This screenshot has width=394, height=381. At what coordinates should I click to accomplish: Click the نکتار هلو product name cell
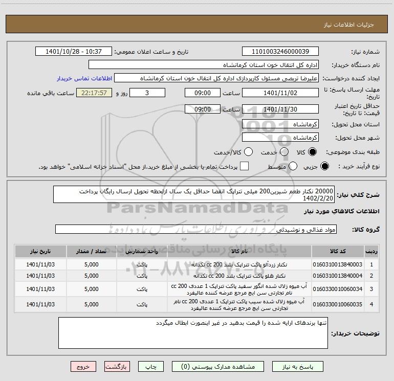click(239, 276)
